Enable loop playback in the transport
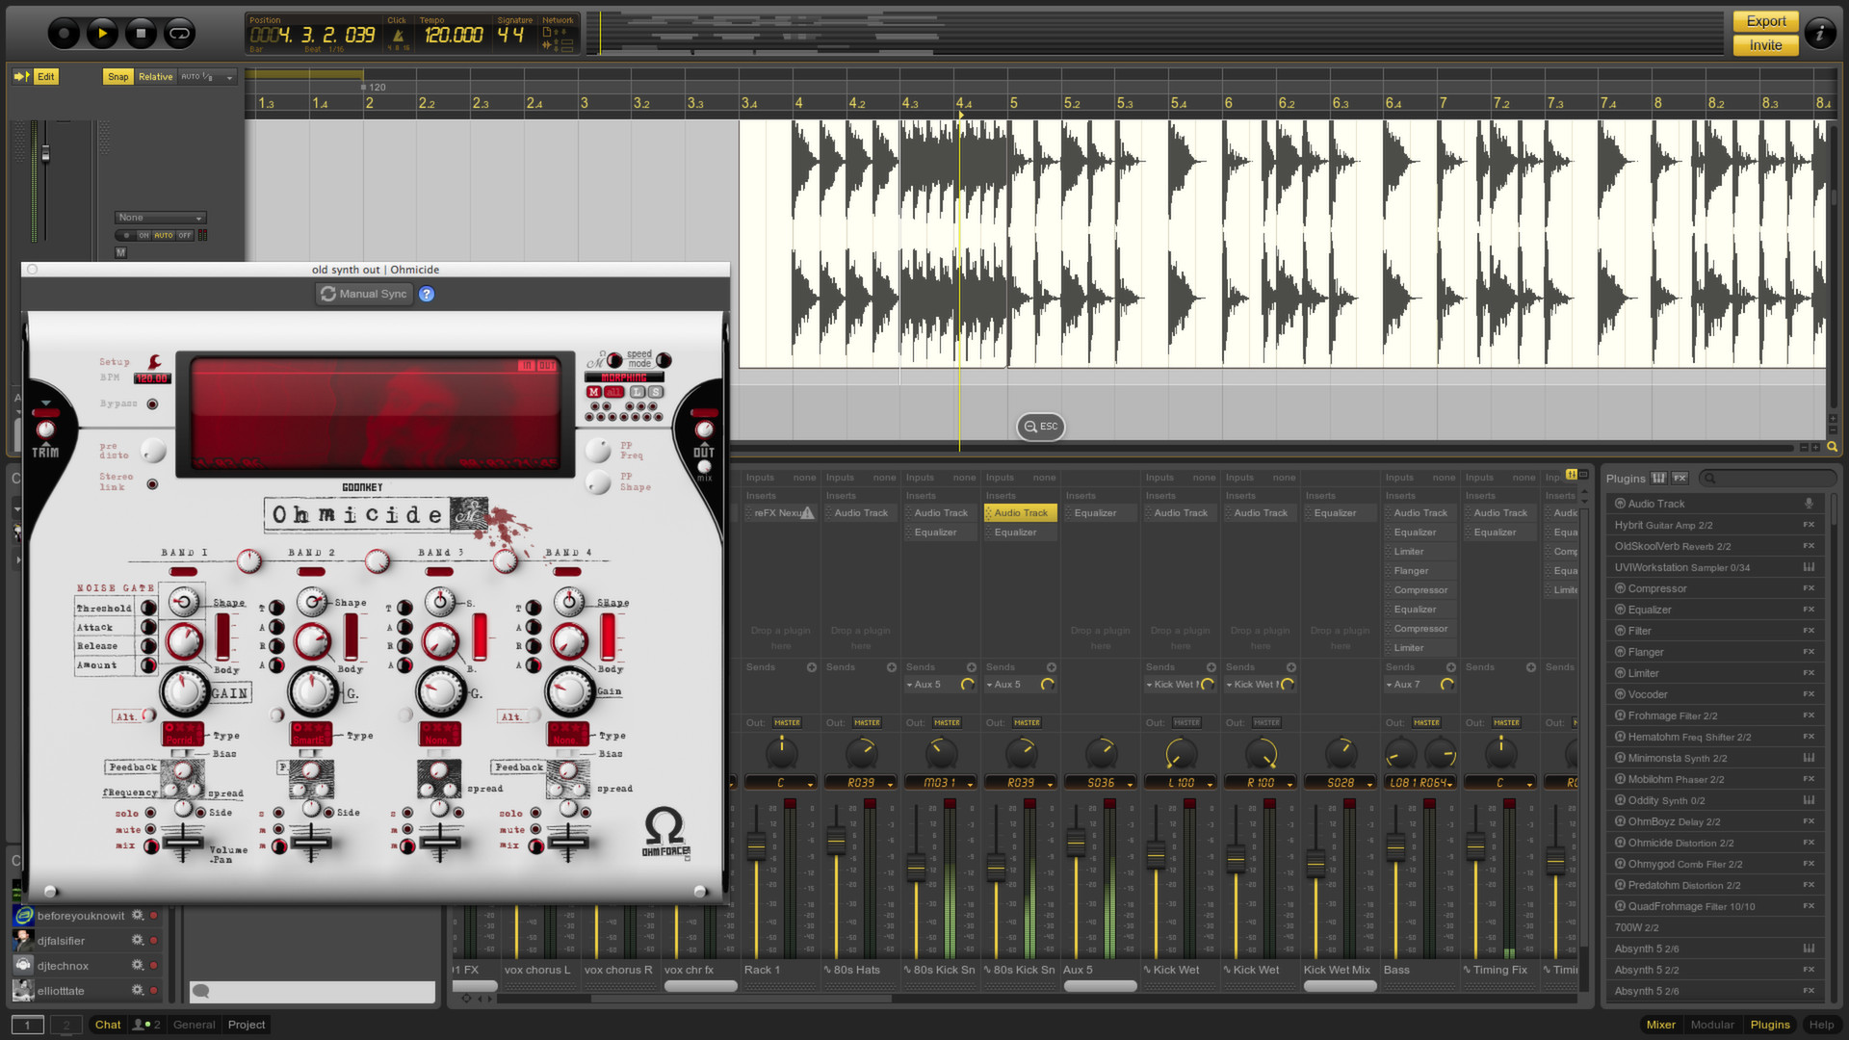Image resolution: width=1849 pixels, height=1040 pixels. tap(181, 33)
